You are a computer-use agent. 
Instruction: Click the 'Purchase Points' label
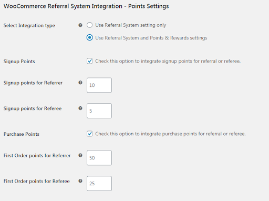(x=22, y=134)
